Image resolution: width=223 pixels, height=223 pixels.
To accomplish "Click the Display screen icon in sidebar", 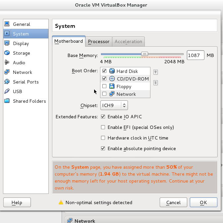I will (x=7, y=43).
